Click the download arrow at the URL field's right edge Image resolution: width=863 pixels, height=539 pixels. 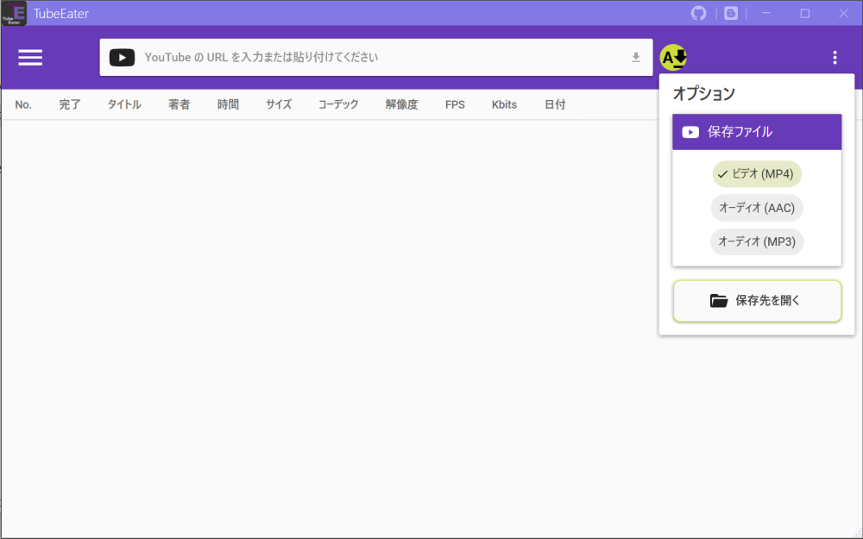coord(636,57)
